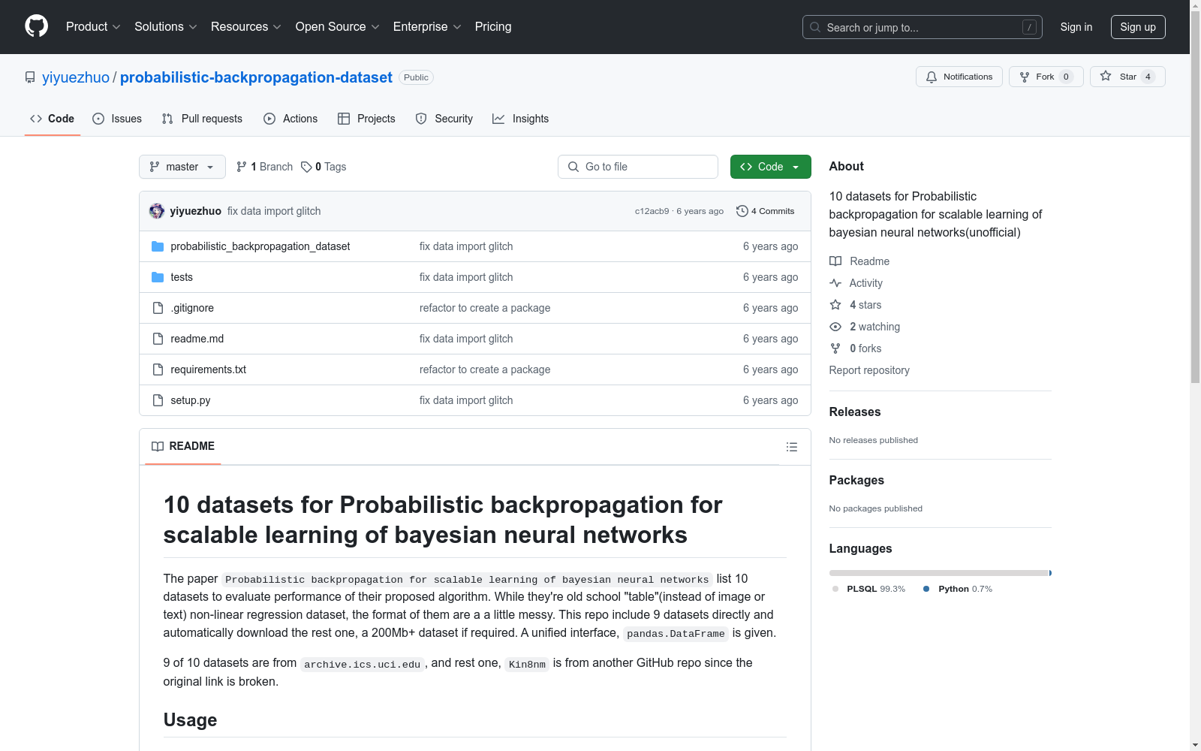Click the star count badge 4
This screenshot has height=751, width=1201.
point(1148,77)
